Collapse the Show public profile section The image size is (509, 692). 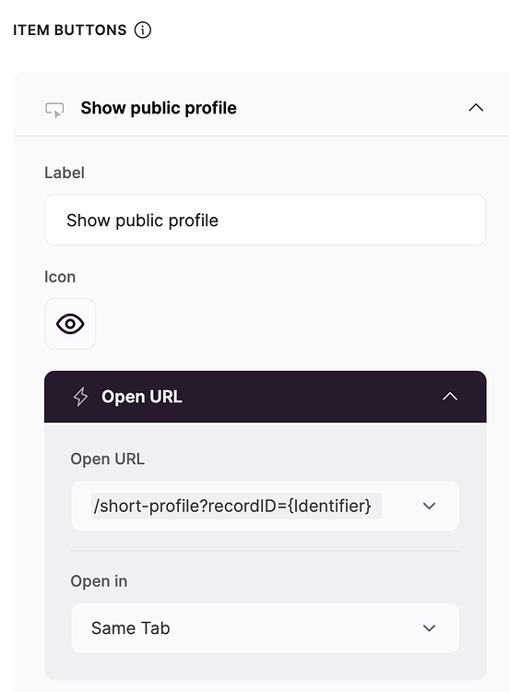tap(476, 108)
